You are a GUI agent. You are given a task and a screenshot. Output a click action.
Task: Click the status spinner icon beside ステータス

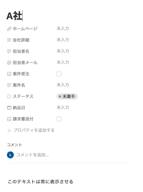(9, 96)
